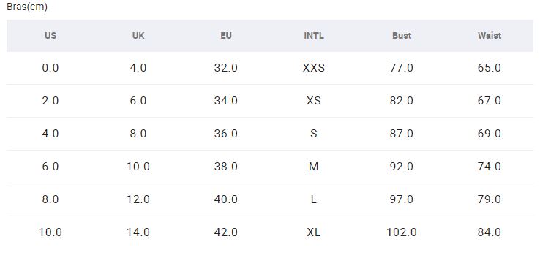Click the US column header
Screen dimensions: 540x266
pyautogui.click(x=50, y=36)
